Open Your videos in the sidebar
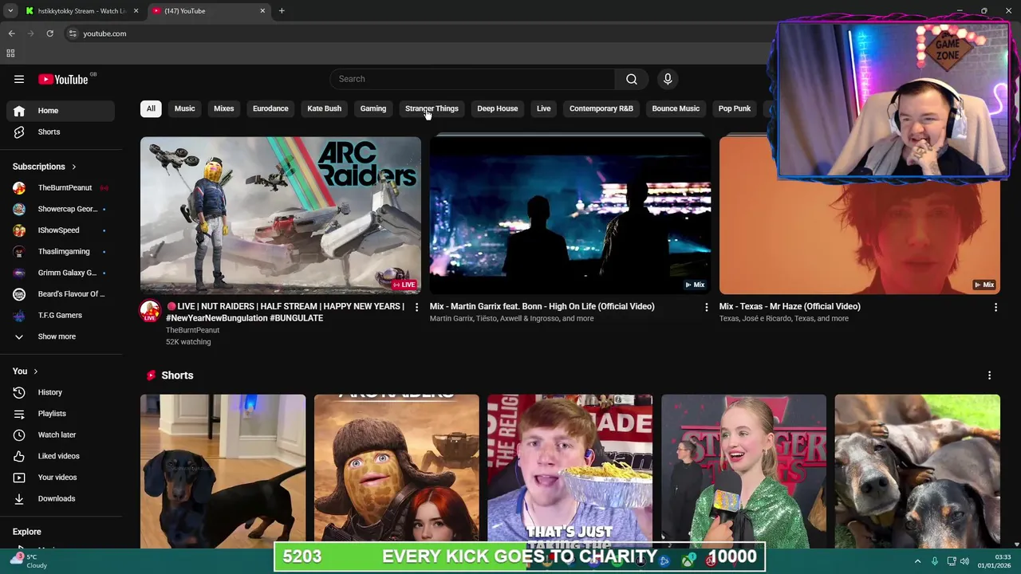The width and height of the screenshot is (1021, 574). (x=61, y=478)
